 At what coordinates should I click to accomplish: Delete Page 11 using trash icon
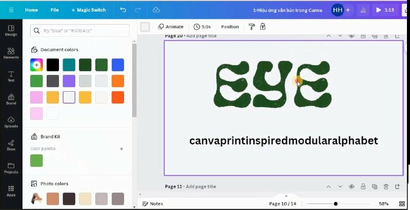[x=386, y=187]
